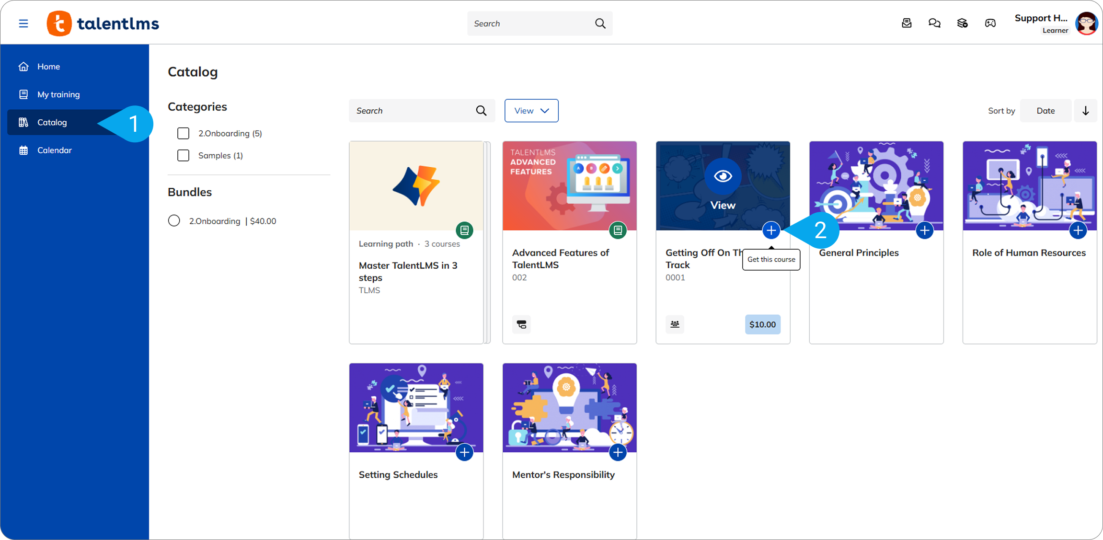Click the sort direction arrow icon

[x=1085, y=111]
